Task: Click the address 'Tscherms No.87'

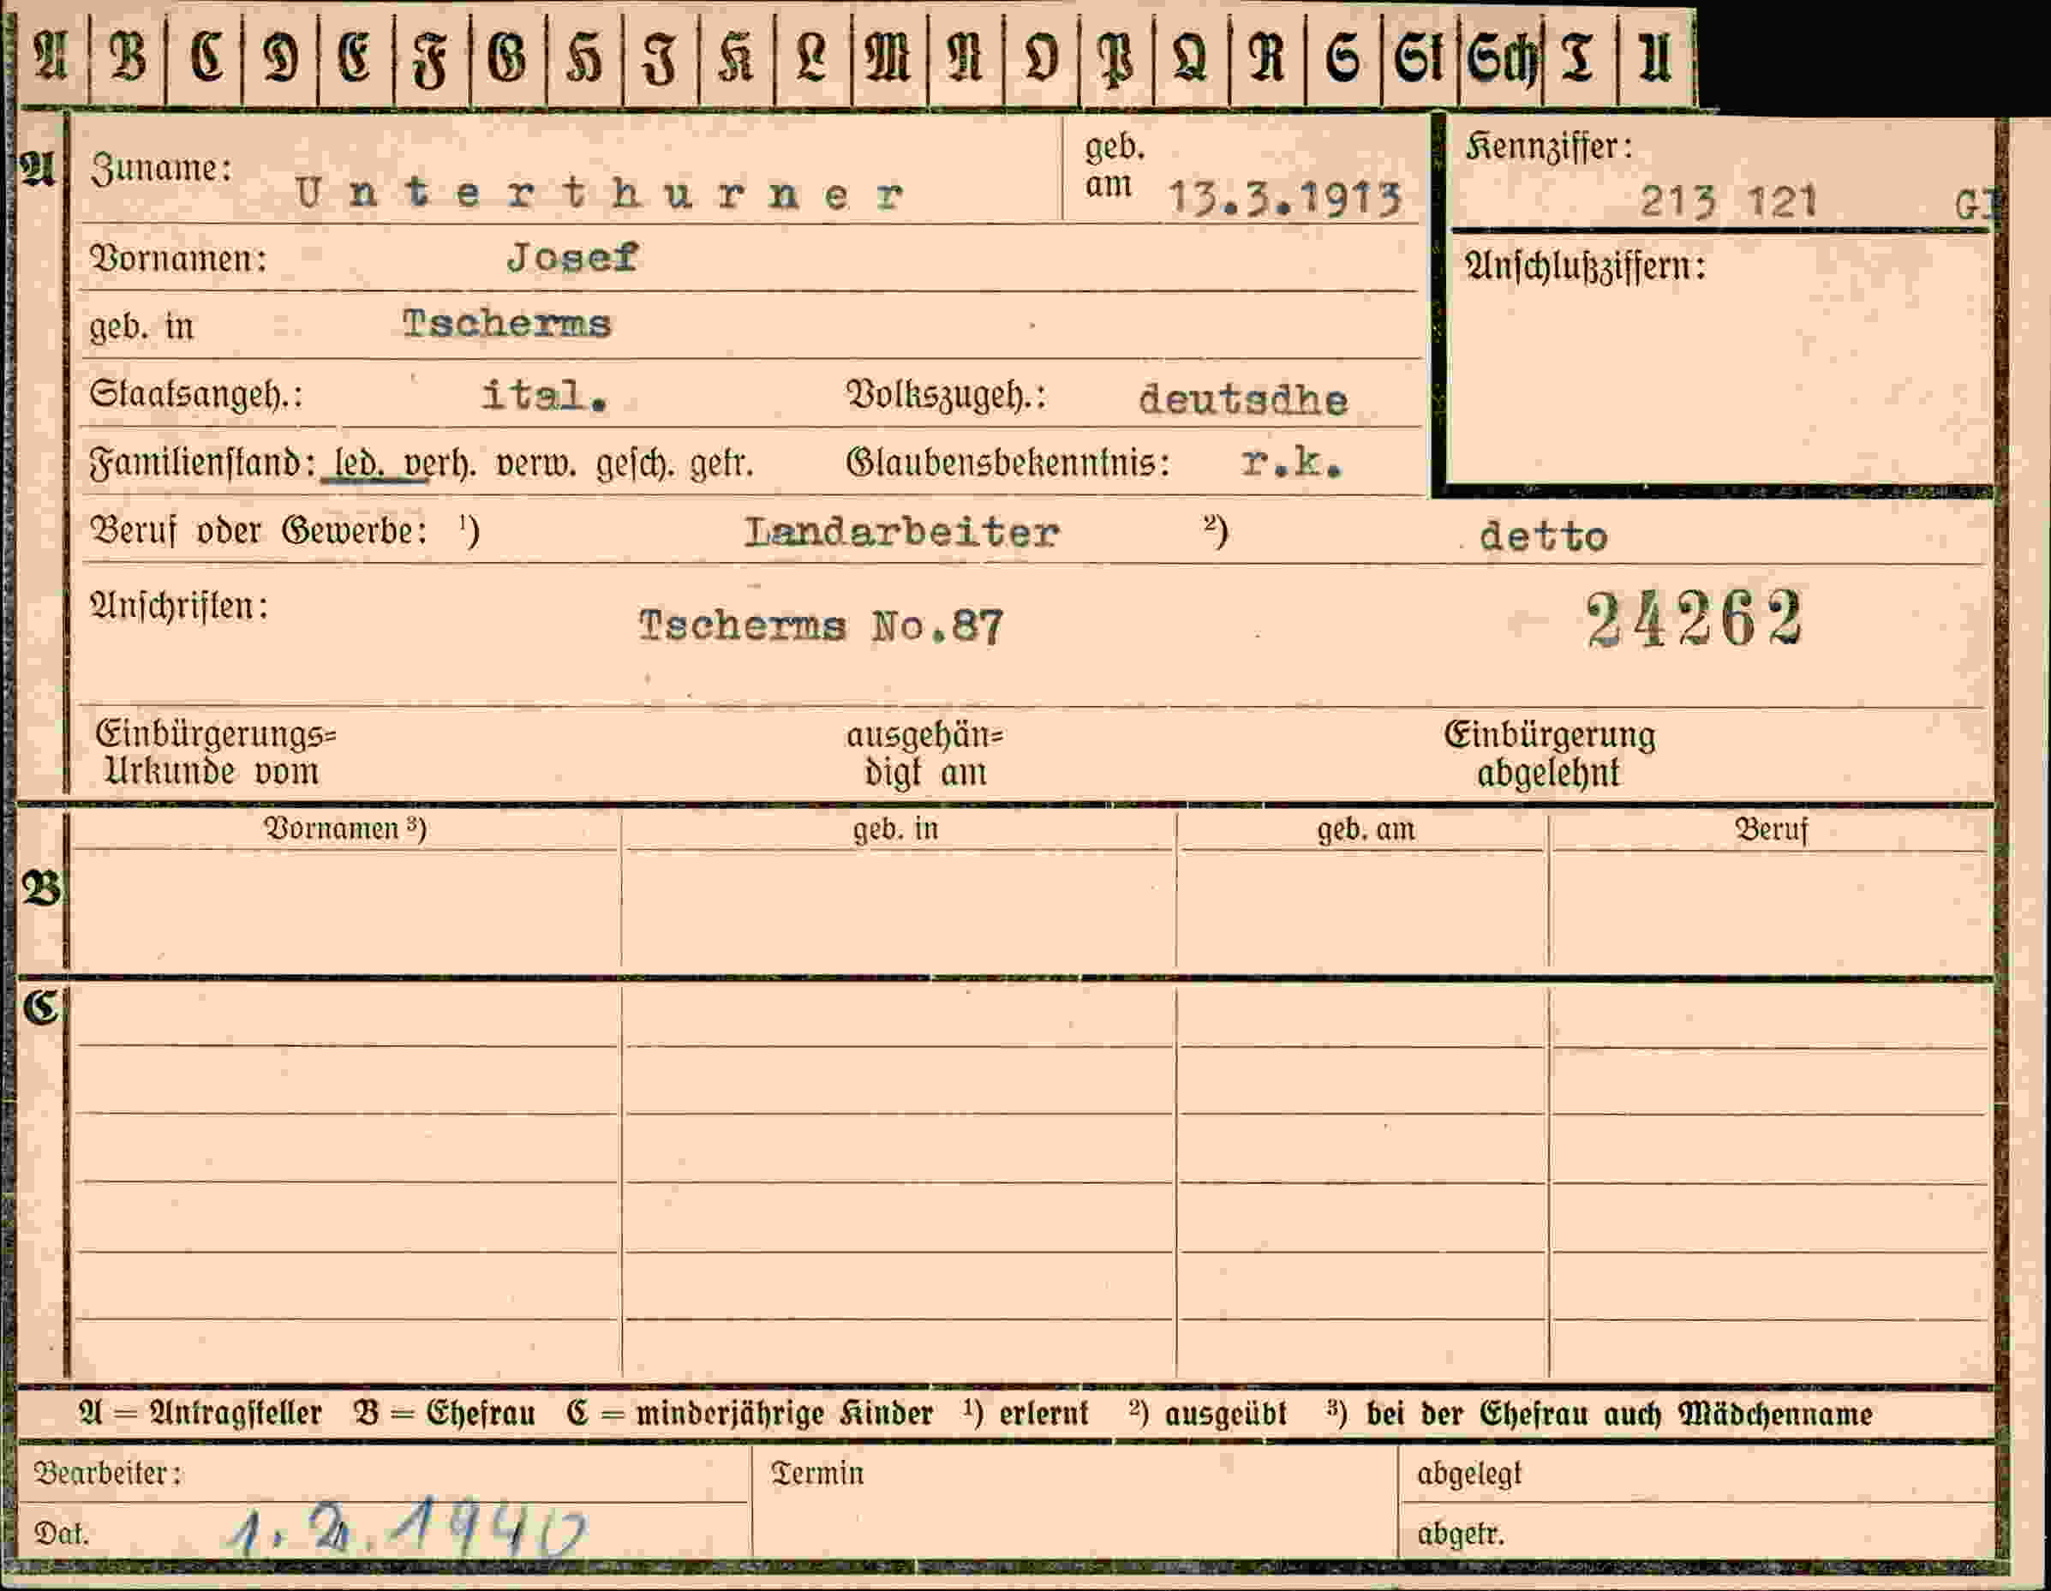Action: click(x=821, y=625)
